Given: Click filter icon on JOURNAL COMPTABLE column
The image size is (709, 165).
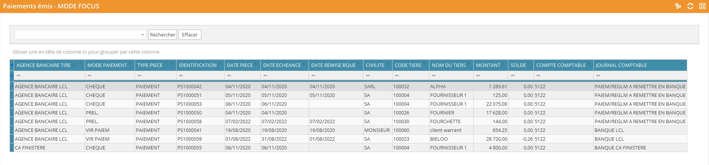Looking at the screenshot, I should [682, 63].
